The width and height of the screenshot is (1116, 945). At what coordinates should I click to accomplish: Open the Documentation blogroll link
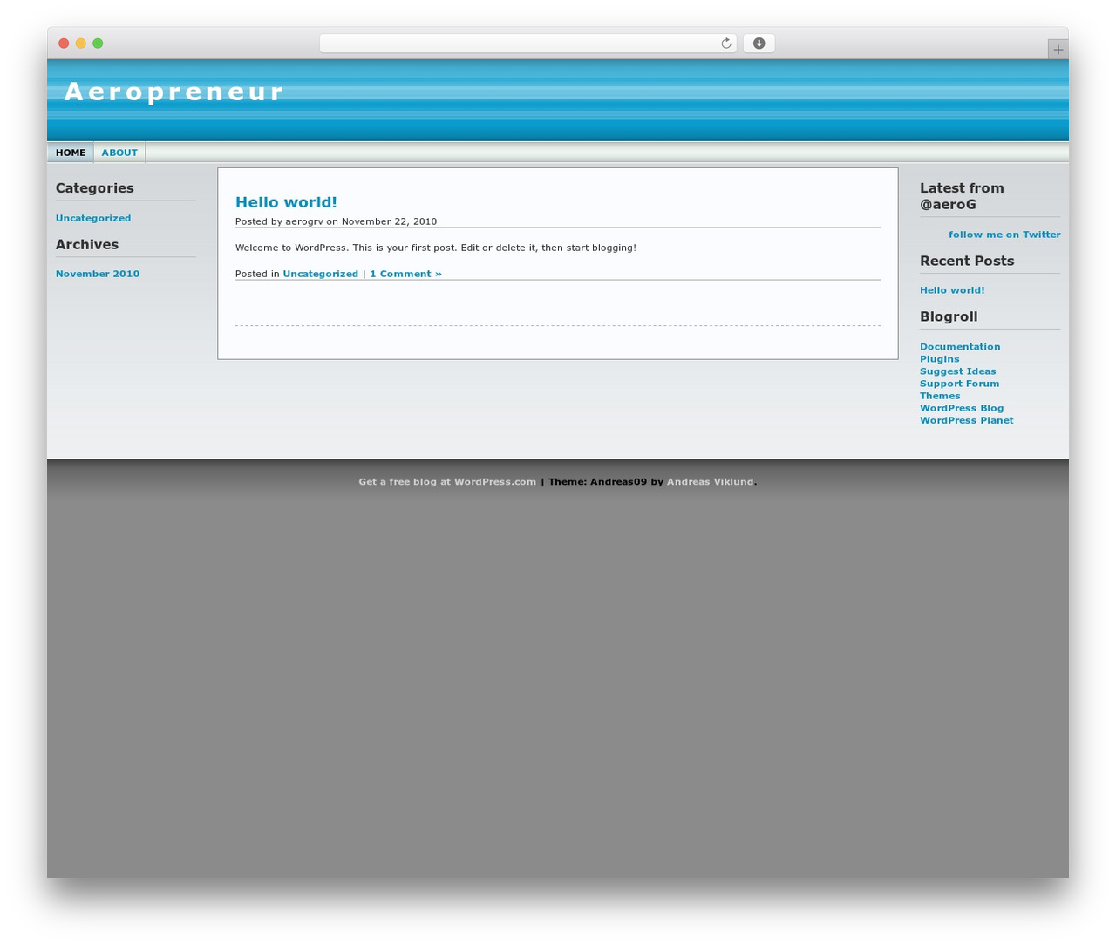(960, 347)
